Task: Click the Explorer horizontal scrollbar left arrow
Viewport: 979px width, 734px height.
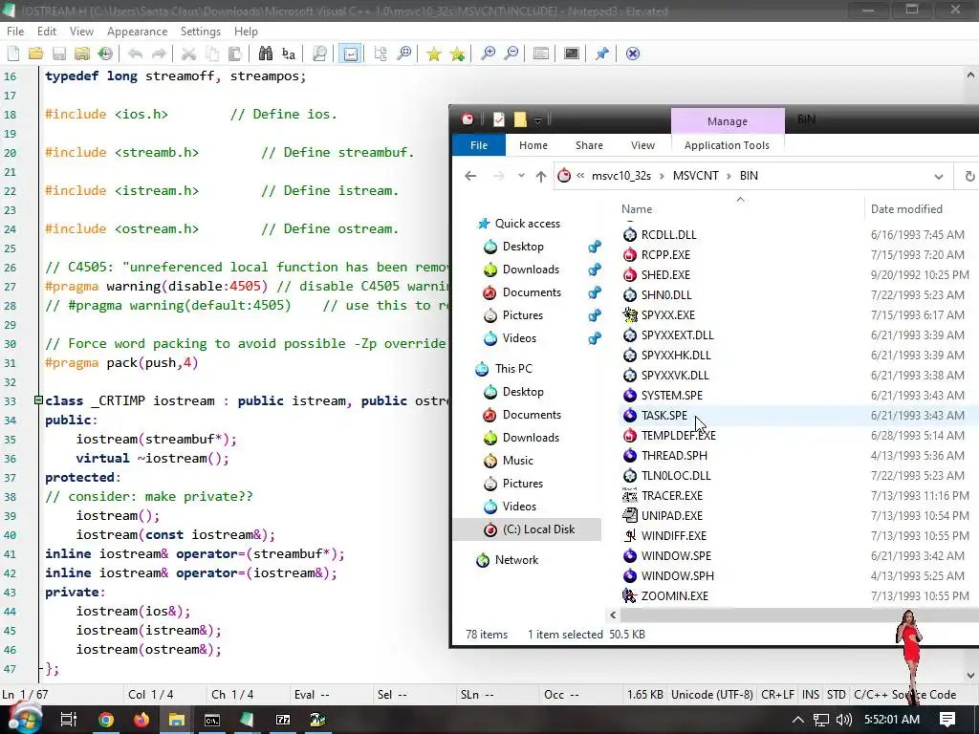Action: click(x=613, y=615)
